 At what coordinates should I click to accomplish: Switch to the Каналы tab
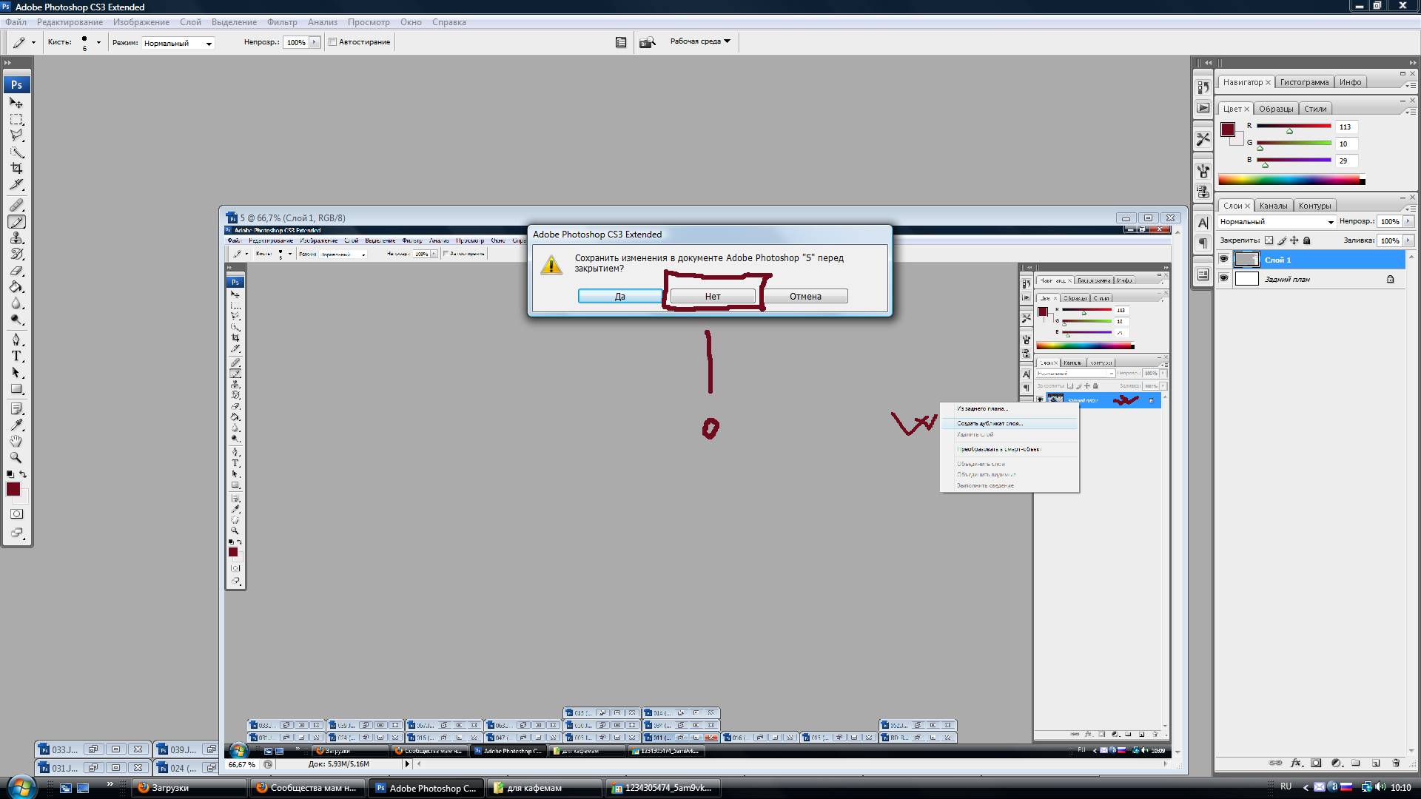point(1273,206)
